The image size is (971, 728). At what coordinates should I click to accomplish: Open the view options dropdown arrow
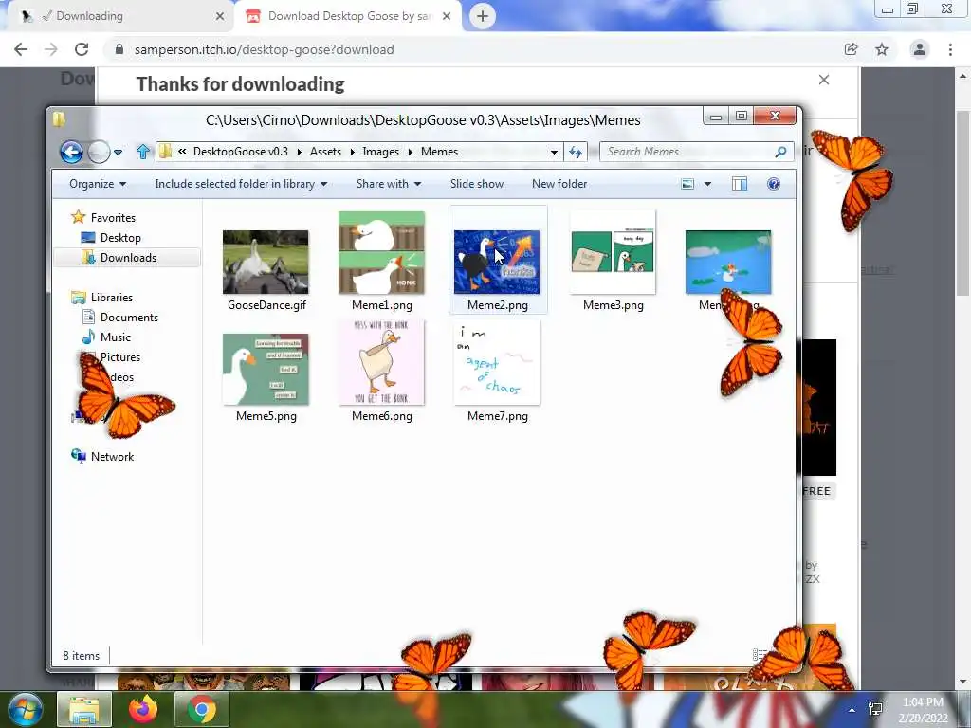coord(707,184)
